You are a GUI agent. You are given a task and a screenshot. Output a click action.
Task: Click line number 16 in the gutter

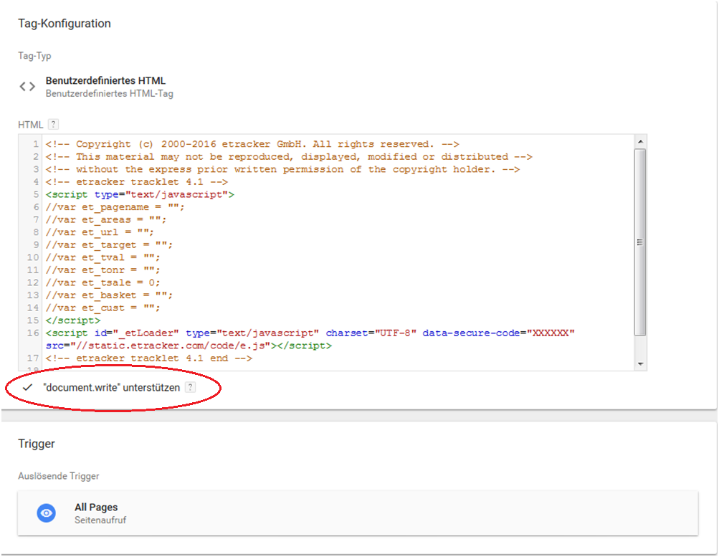coord(33,333)
